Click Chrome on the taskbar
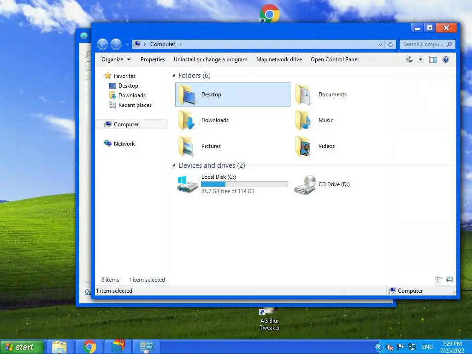 point(89,347)
